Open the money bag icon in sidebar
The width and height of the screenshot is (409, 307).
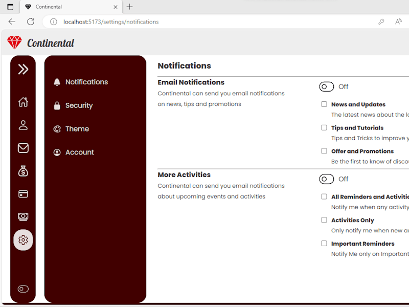[x=23, y=171]
